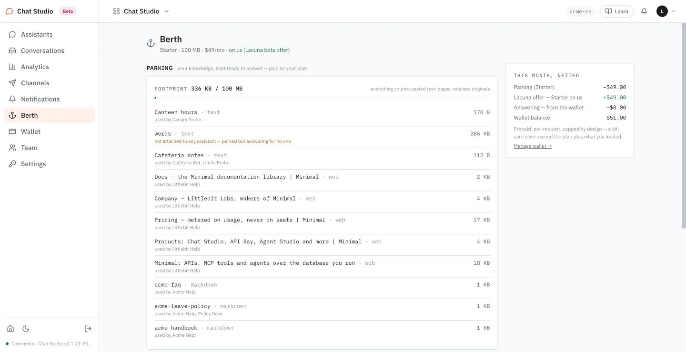This screenshot has width=686, height=352.
Task: Select the acme-faq markdown row
Action: click(x=322, y=288)
